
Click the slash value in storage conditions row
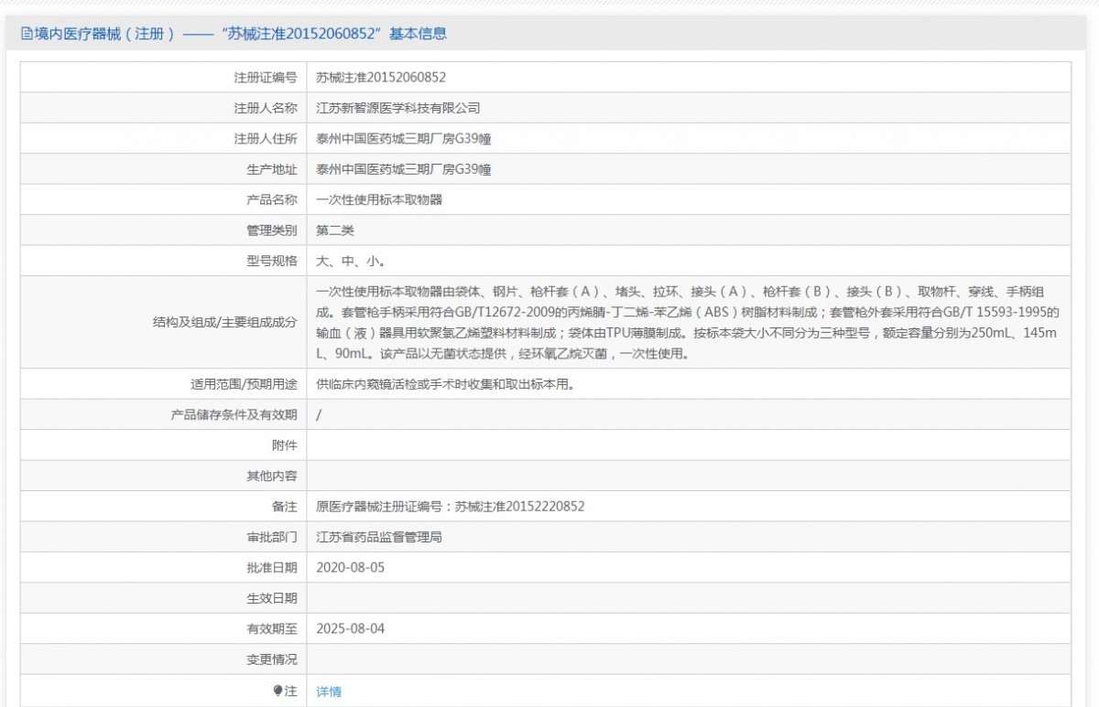[x=319, y=414]
